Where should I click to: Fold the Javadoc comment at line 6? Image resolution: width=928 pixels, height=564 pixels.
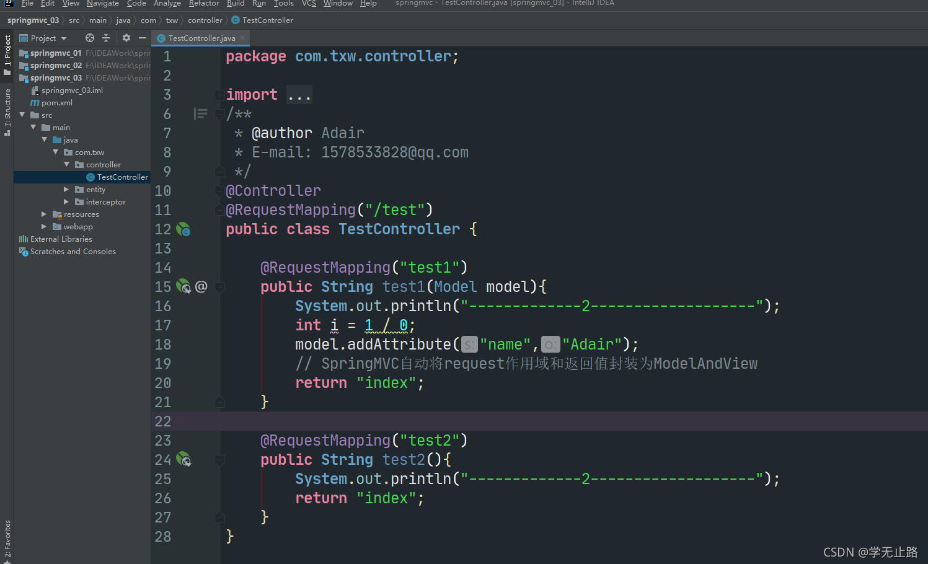[219, 114]
